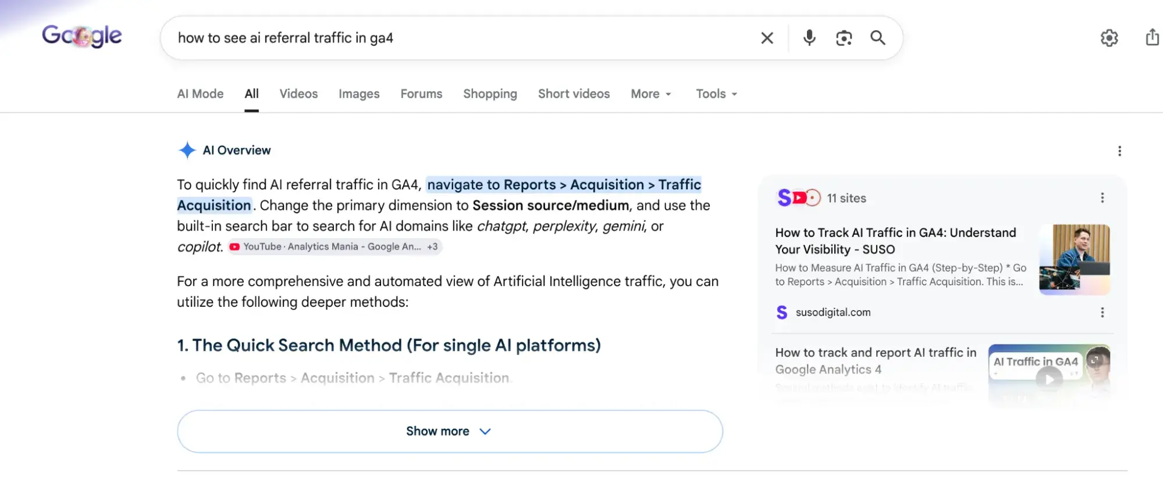
Task: Switch to Videos tab
Action: tap(298, 94)
